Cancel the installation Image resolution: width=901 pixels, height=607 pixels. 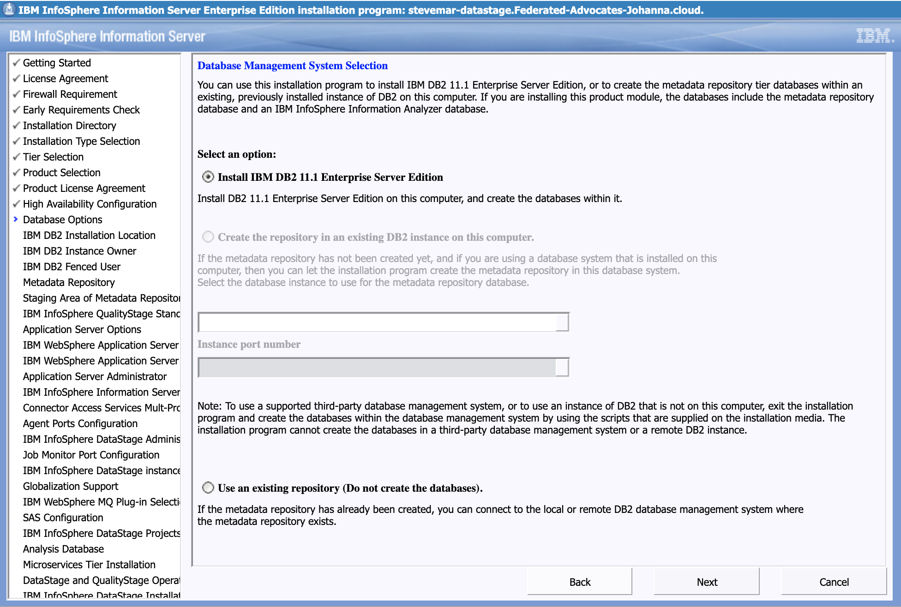834,582
